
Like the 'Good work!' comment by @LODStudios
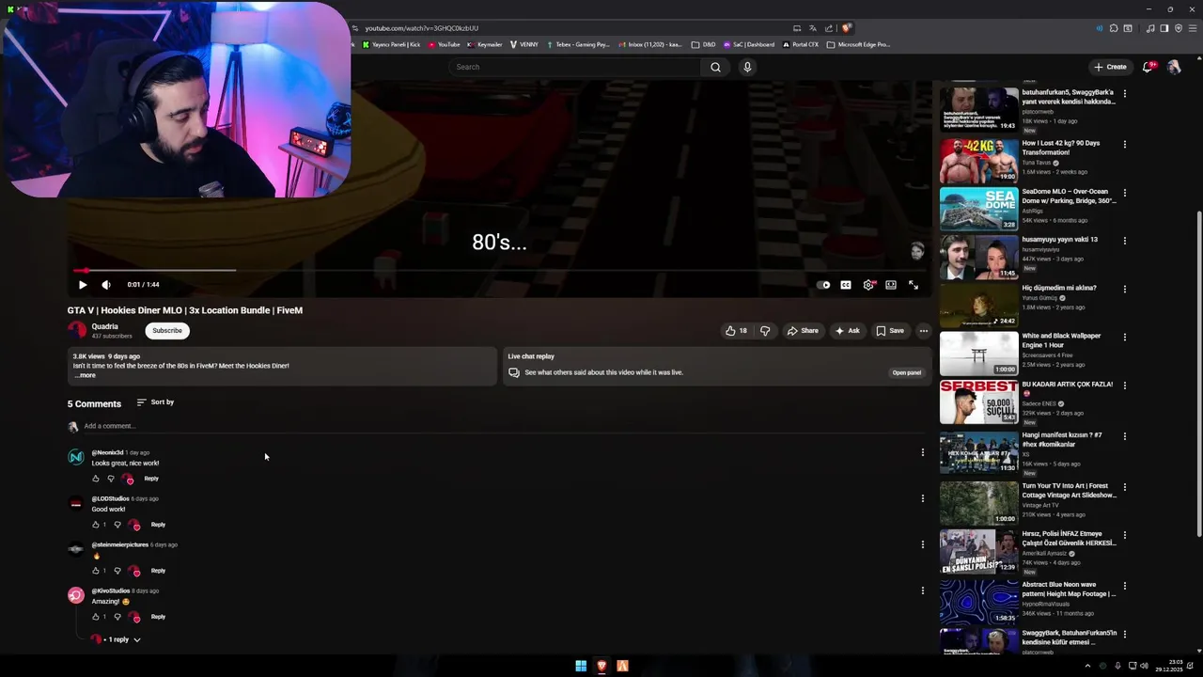96,525
